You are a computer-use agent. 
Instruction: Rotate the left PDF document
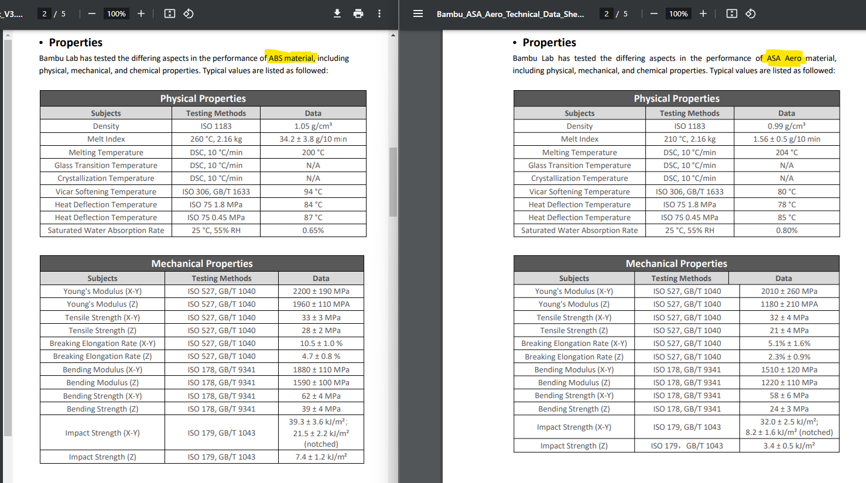[x=189, y=13]
